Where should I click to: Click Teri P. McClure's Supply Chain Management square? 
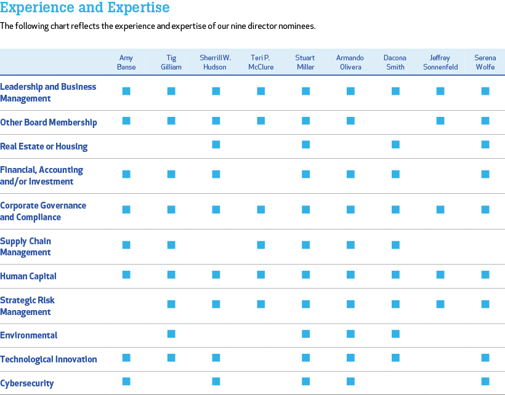click(x=261, y=245)
